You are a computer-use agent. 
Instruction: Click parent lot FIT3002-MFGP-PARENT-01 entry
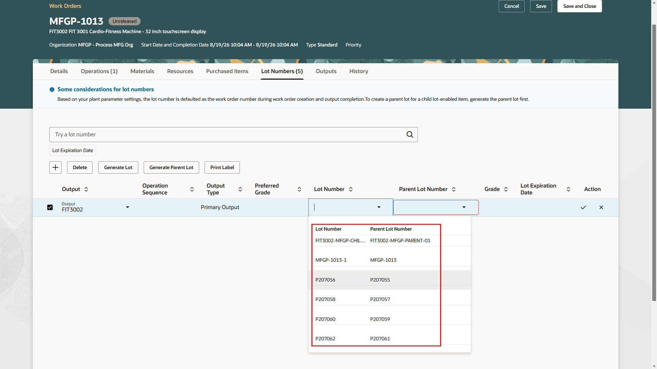pyautogui.click(x=400, y=241)
